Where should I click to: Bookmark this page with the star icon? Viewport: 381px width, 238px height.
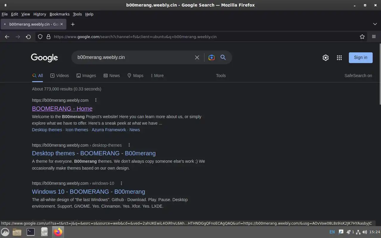[362, 37]
